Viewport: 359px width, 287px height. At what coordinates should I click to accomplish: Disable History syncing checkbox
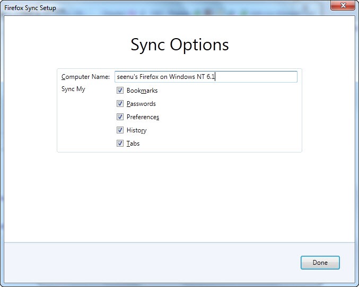(x=120, y=130)
